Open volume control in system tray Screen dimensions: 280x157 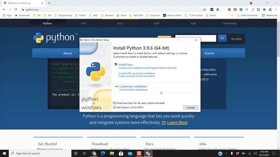(x=255, y=154)
